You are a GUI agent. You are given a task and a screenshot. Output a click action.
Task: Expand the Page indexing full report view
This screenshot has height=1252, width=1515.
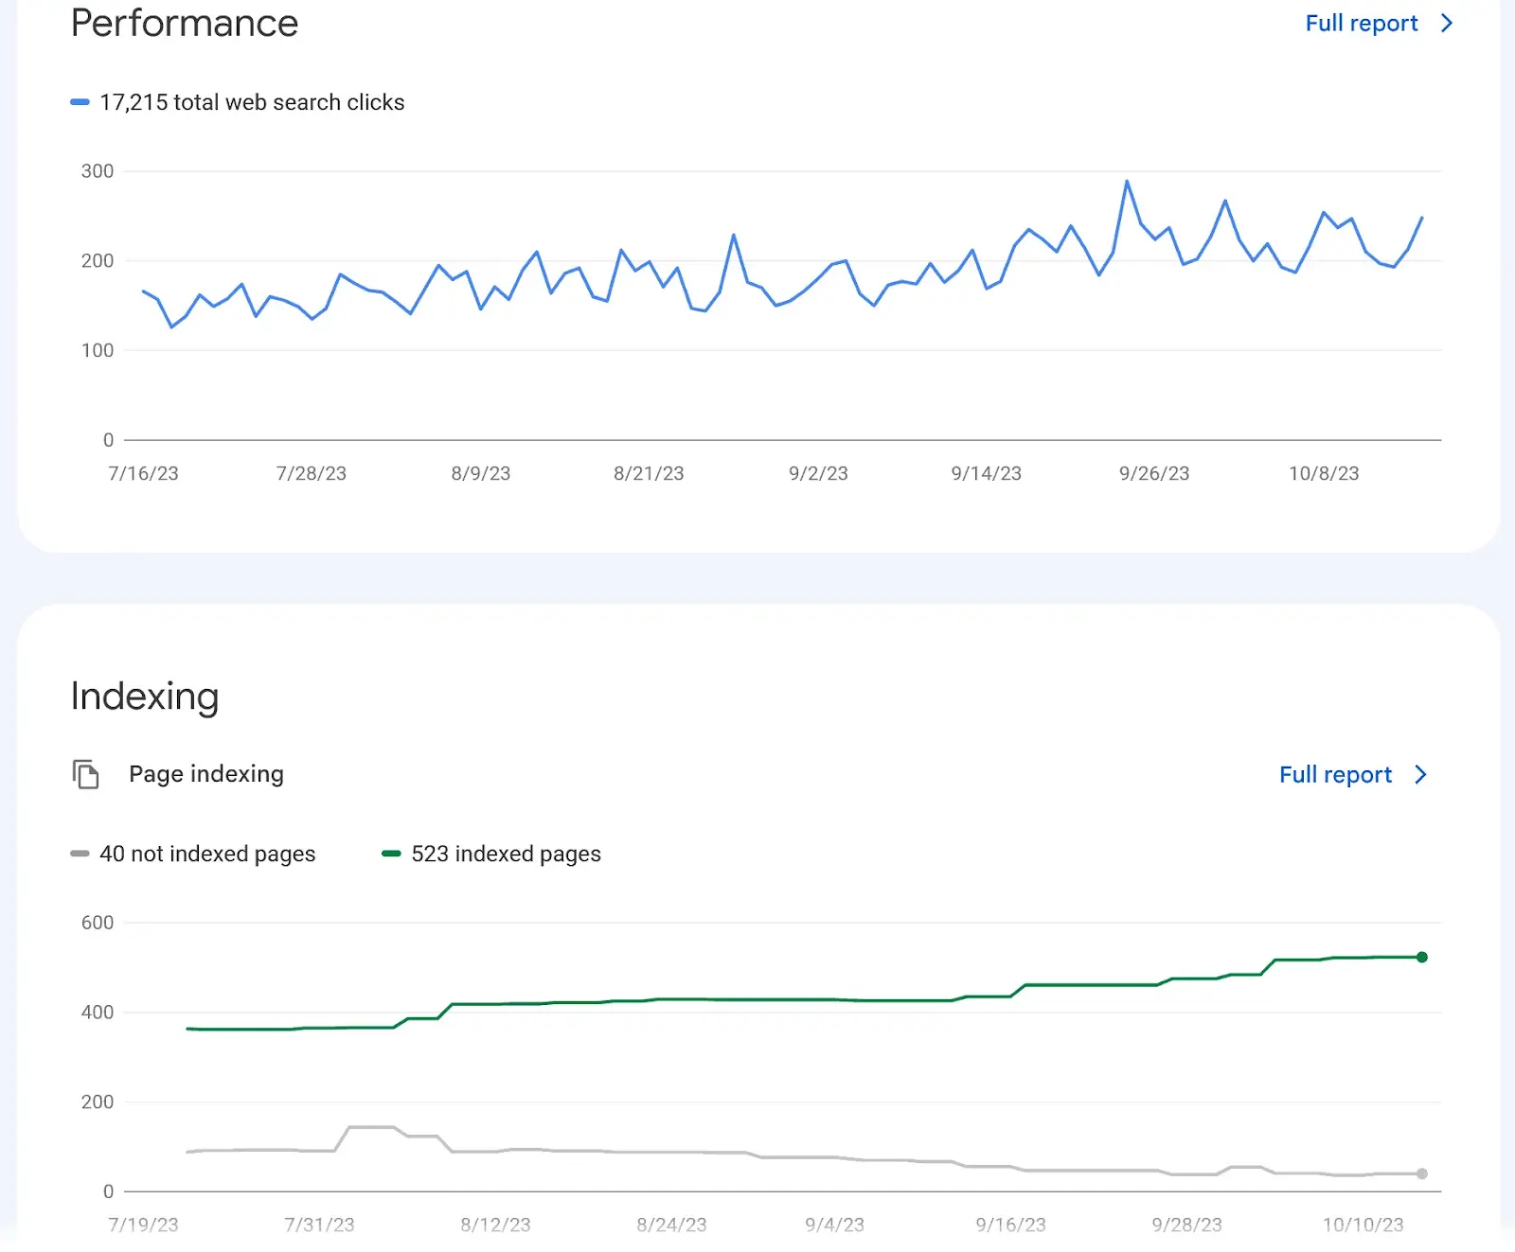[x=1335, y=774]
